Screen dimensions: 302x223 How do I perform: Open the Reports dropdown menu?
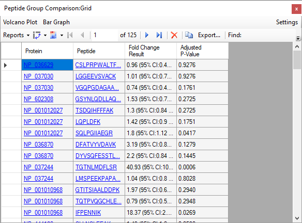[x=17, y=35]
